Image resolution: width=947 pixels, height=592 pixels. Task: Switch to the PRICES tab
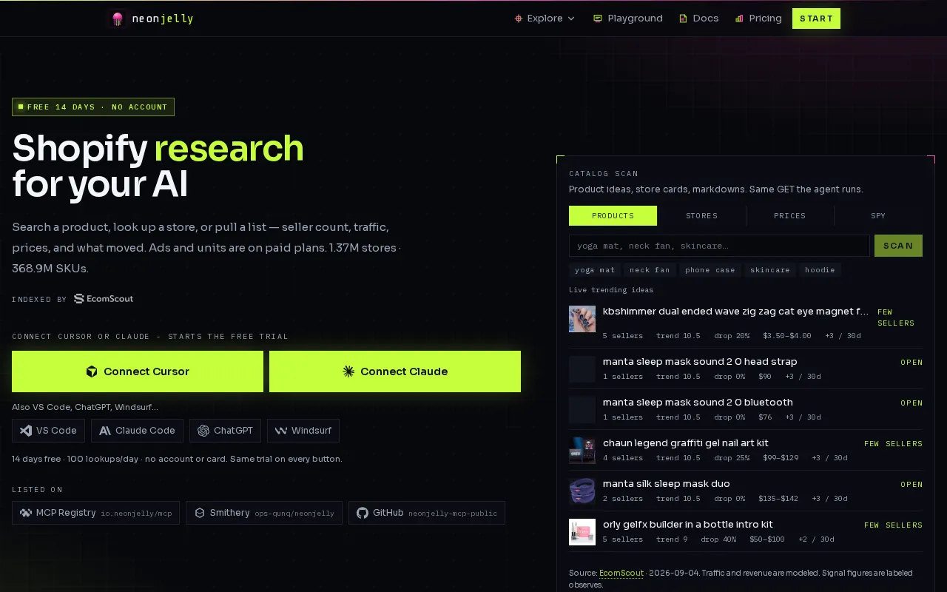pos(789,215)
